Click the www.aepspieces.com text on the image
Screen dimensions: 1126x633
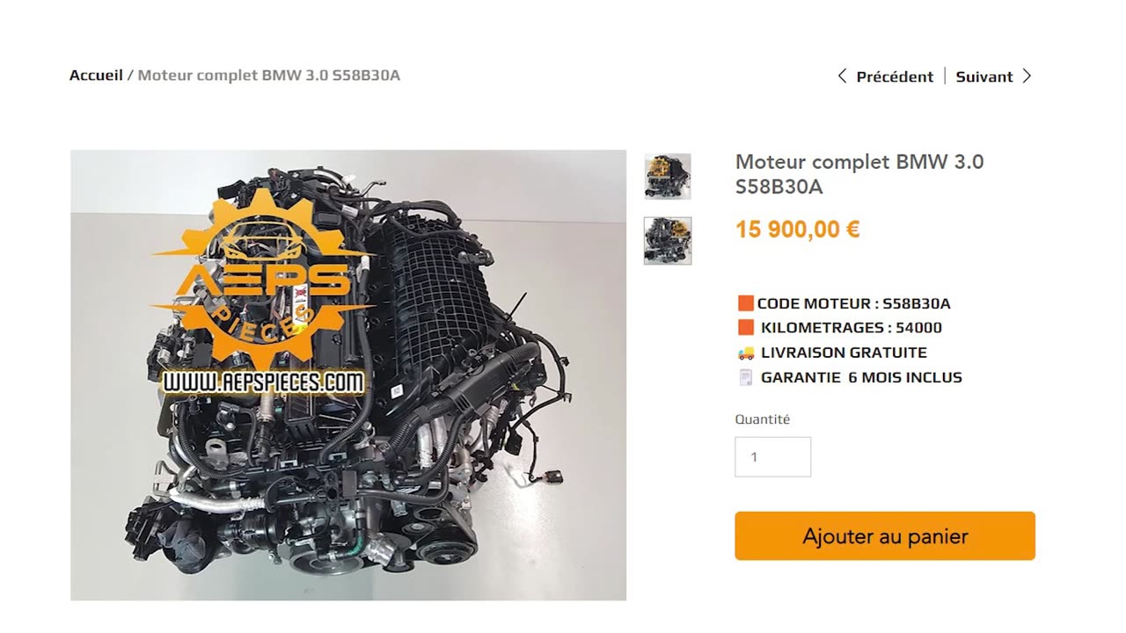tap(264, 382)
